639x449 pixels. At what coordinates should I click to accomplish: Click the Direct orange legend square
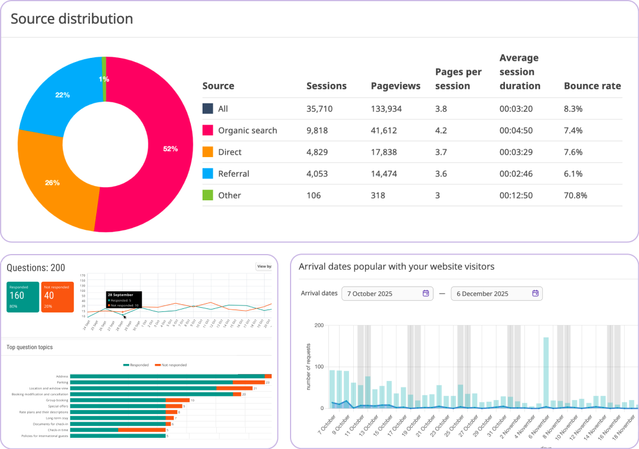point(207,152)
